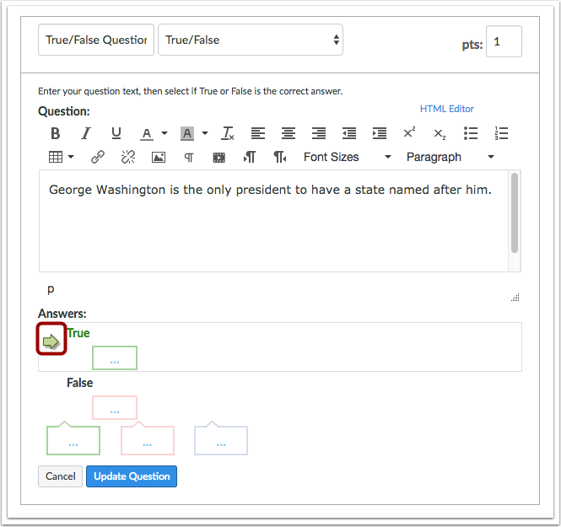The height and width of the screenshot is (527, 561).
Task: Open the Paragraph format dropdown
Action: pyautogui.click(x=450, y=157)
